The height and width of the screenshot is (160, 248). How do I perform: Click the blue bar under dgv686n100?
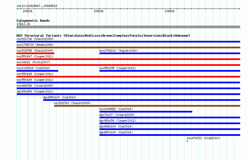point(170,129)
